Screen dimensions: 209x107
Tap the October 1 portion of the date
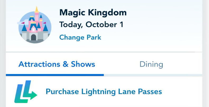tap(105, 25)
